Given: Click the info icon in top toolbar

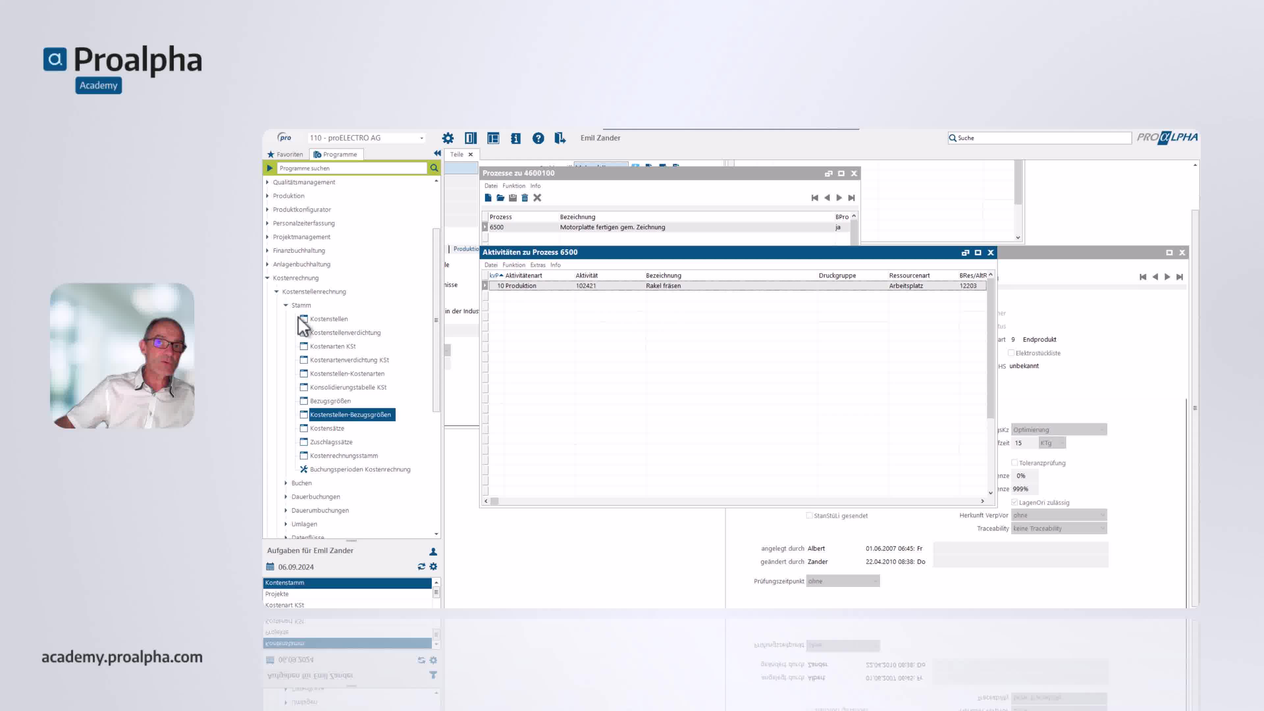Looking at the screenshot, I should [515, 138].
